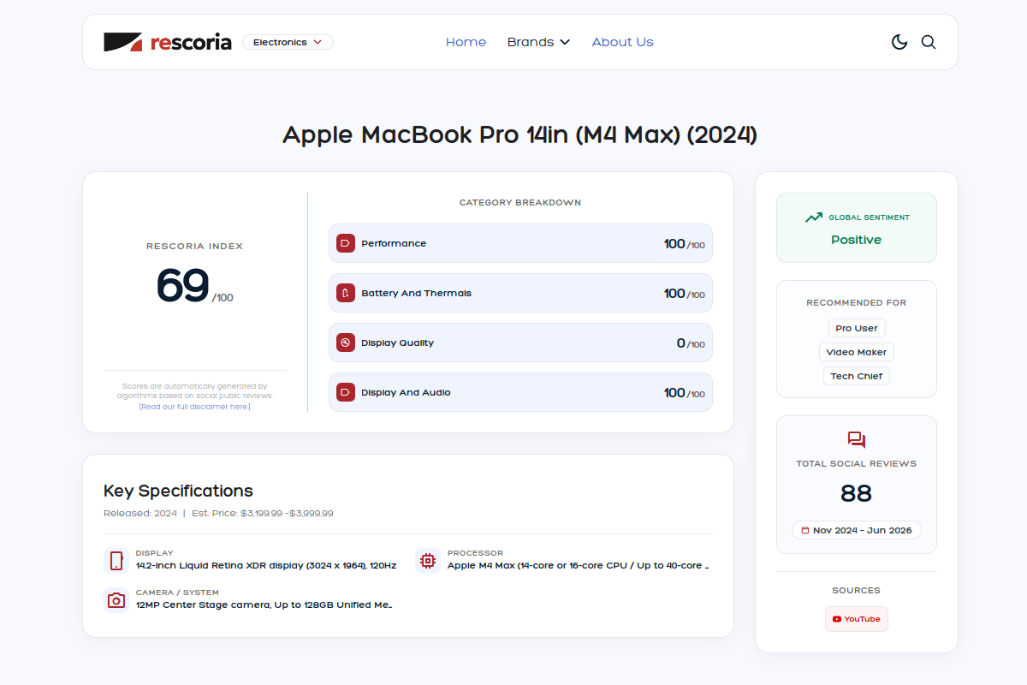Open search with the magnifier icon
The image size is (1027, 685).
929,42
